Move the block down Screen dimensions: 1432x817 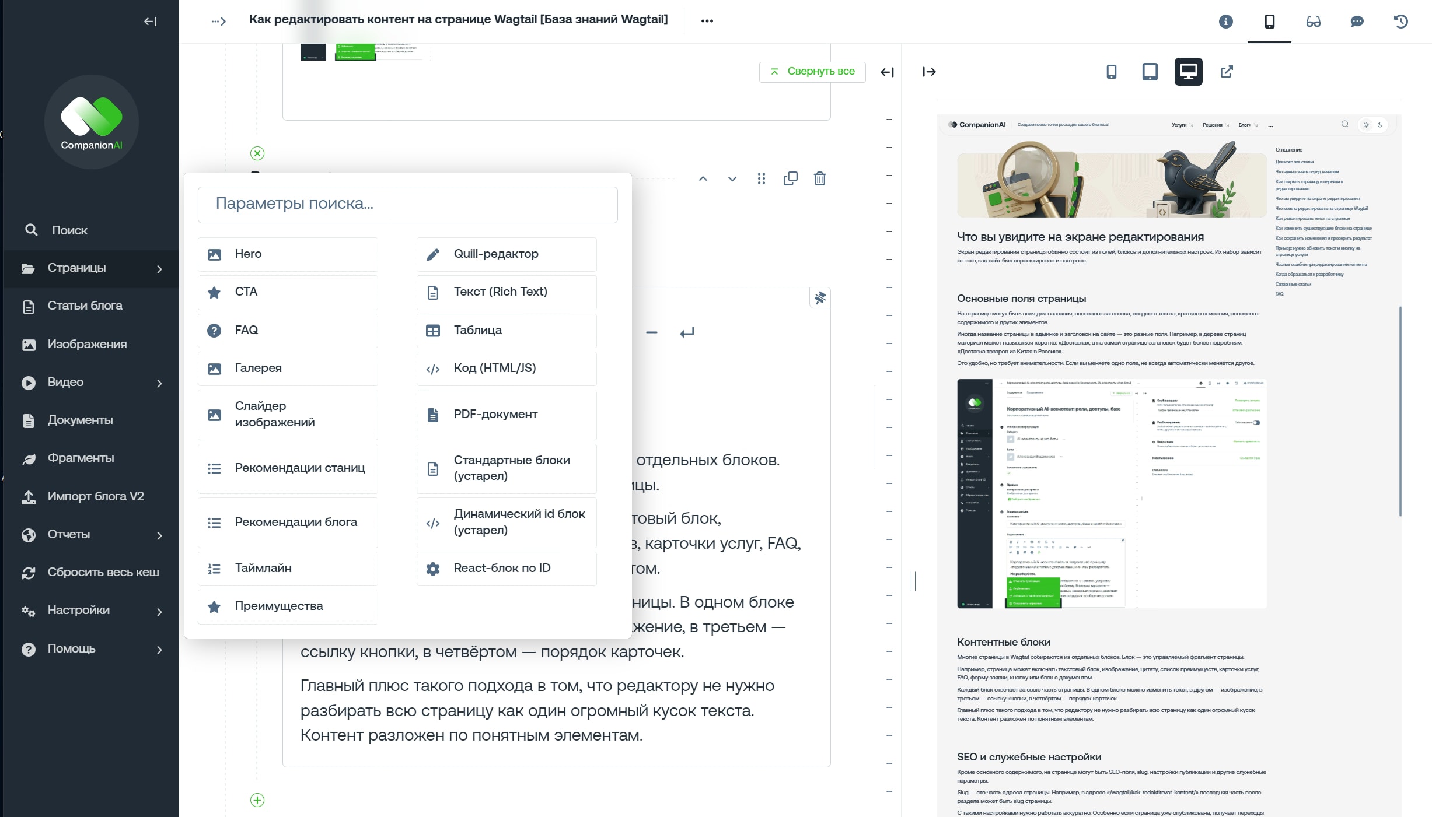pos(732,179)
